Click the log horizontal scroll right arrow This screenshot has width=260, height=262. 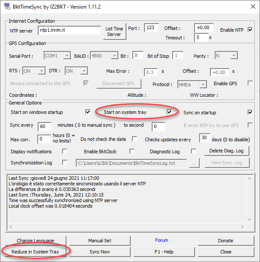[242, 226]
